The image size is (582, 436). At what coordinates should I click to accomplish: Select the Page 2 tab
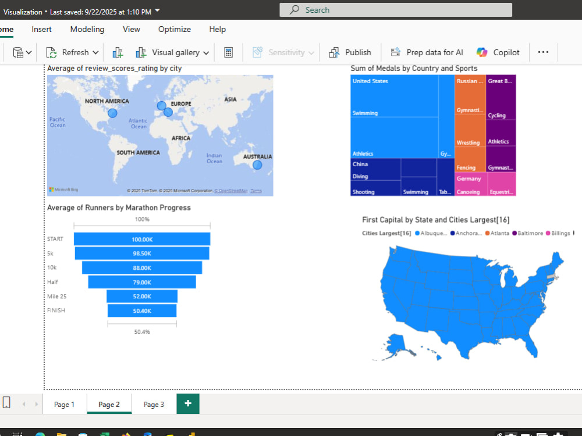109,404
